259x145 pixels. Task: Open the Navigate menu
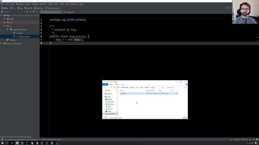click(20, 4)
